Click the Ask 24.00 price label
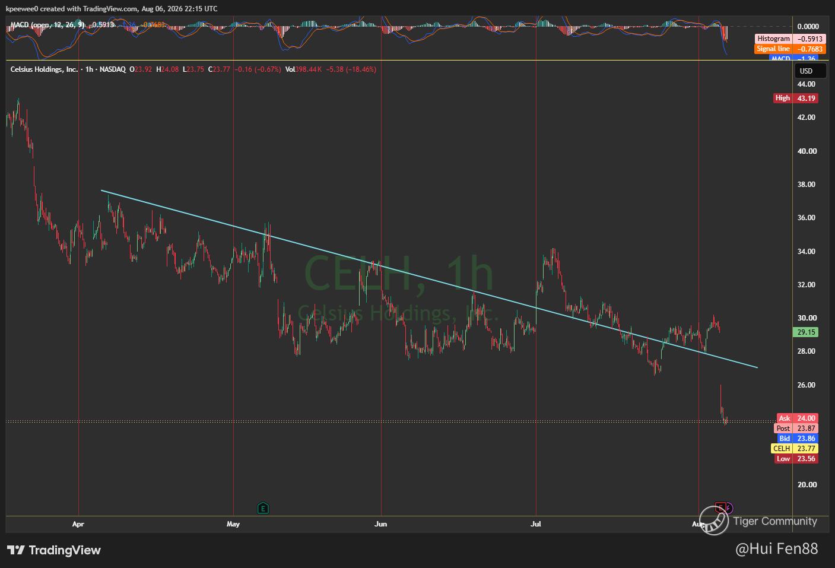835x568 pixels. [x=797, y=418]
